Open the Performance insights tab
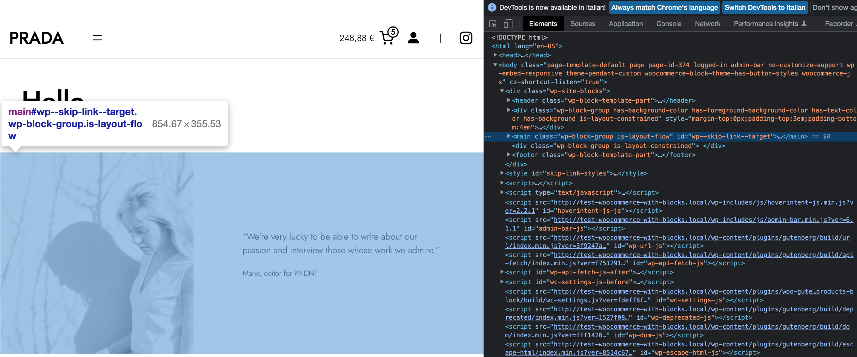Viewport: 857px width, 357px height. pyautogui.click(x=770, y=24)
